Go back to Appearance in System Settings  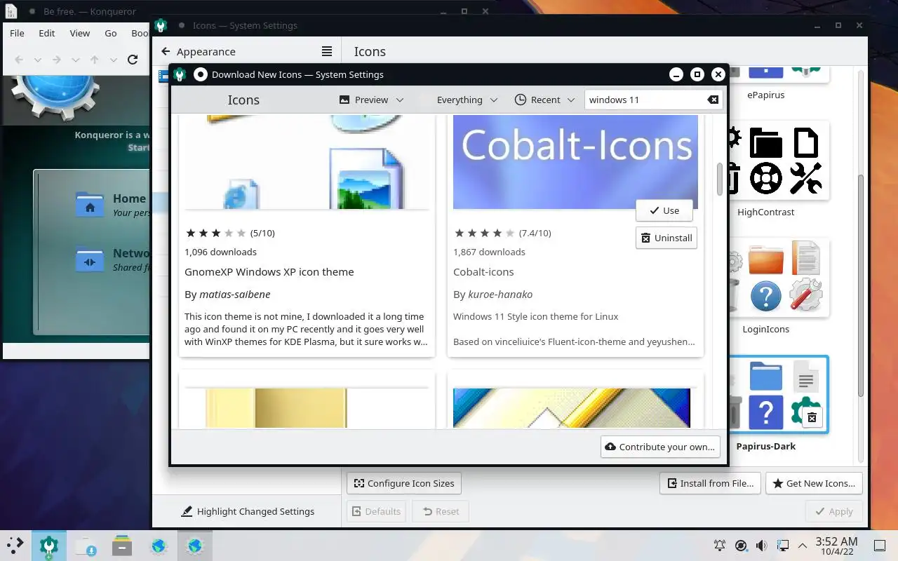pos(198,52)
